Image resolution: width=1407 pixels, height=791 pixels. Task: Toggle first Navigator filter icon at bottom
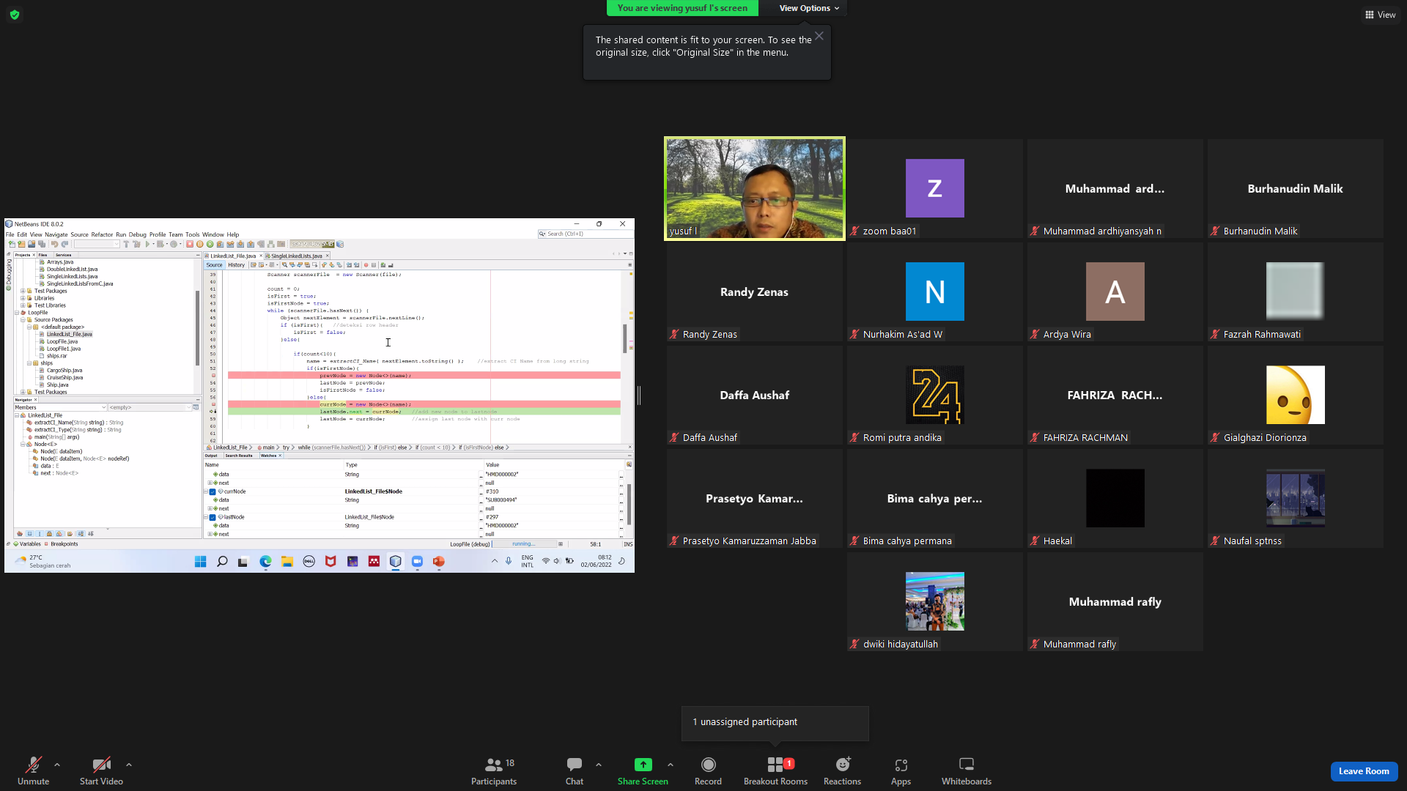[20, 533]
